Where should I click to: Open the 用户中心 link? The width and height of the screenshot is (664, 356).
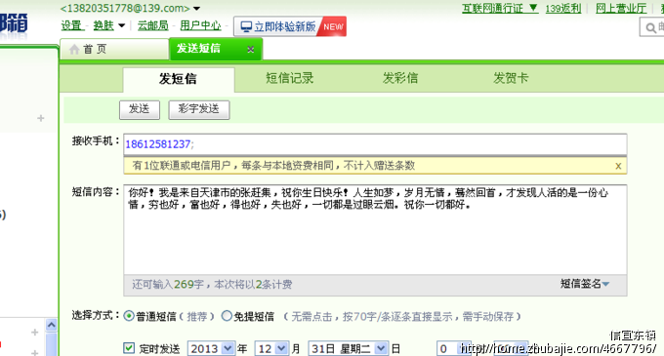[201, 25]
